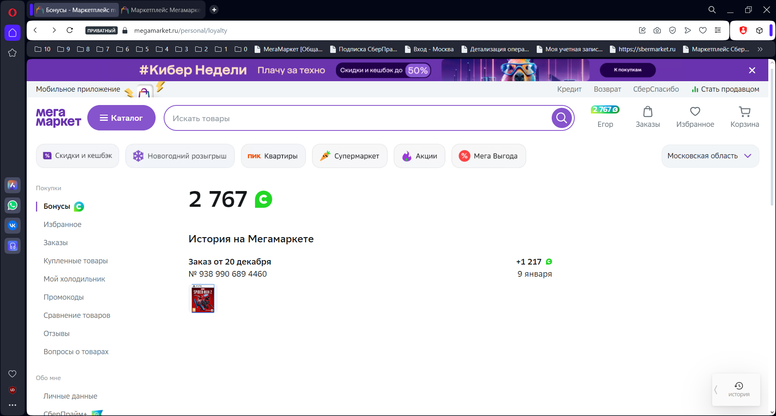Image resolution: width=776 pixels, height=416 pixels.
Task: Search tabs with magnifier icon
Action: 712,10
